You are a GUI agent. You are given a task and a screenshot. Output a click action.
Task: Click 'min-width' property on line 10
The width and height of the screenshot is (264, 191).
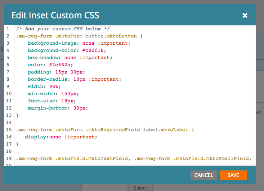[41, 94]
